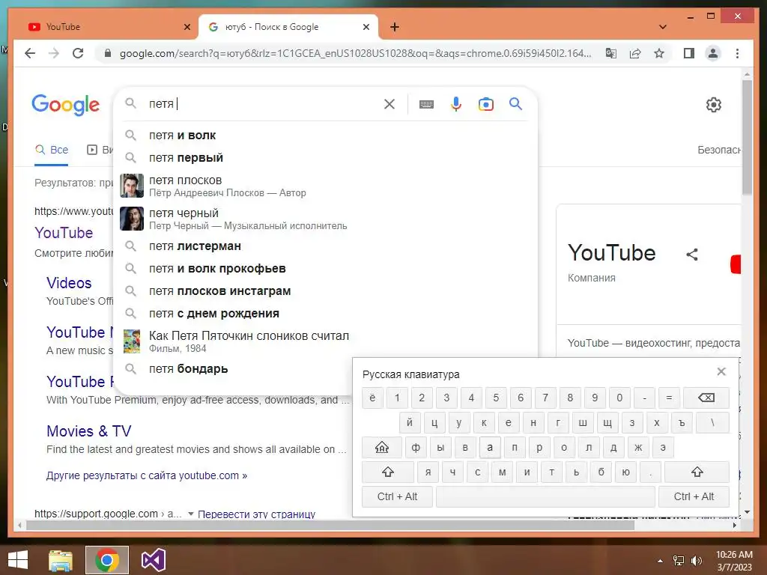Image resolution: width=767 pixels, height=575 pixels.
Task: Click the vertical page scrollbar thumb
Action: coord(747,138)
